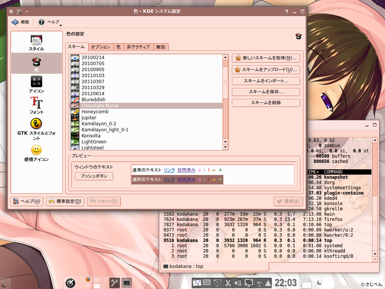Open 感情アイコン (Emoticons) sidebar item
385x289 pixels.
[x=36, y=153]
